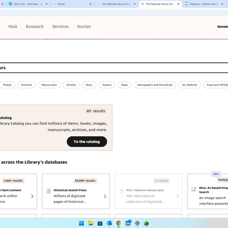Image resolution: width=228 pixels, height=228 pixels.
Task: Filter results by NLI Website
Action: point(190,85)
